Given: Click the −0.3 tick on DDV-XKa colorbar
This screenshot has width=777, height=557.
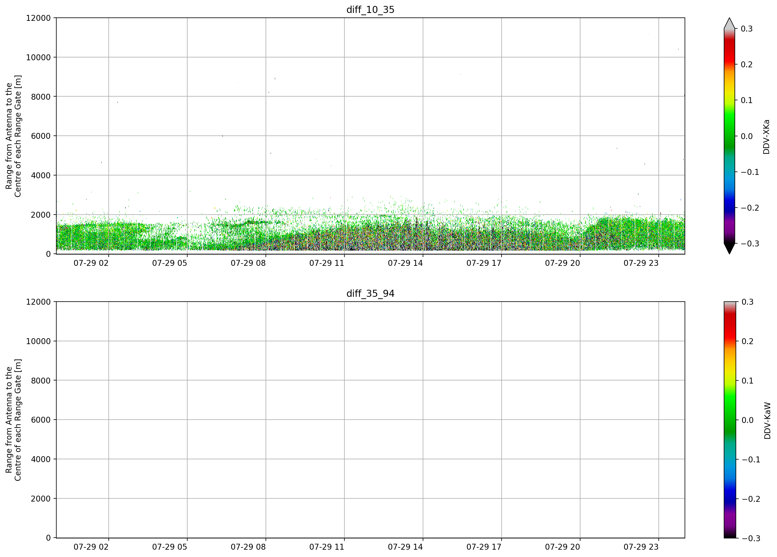Looking at the screenshot, I should tap(750, 244).
